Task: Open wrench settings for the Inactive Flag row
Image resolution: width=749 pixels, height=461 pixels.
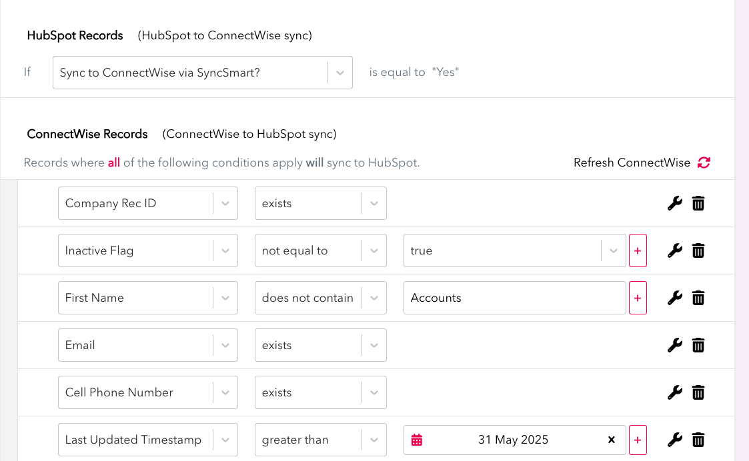Action: tap(675, 250)
